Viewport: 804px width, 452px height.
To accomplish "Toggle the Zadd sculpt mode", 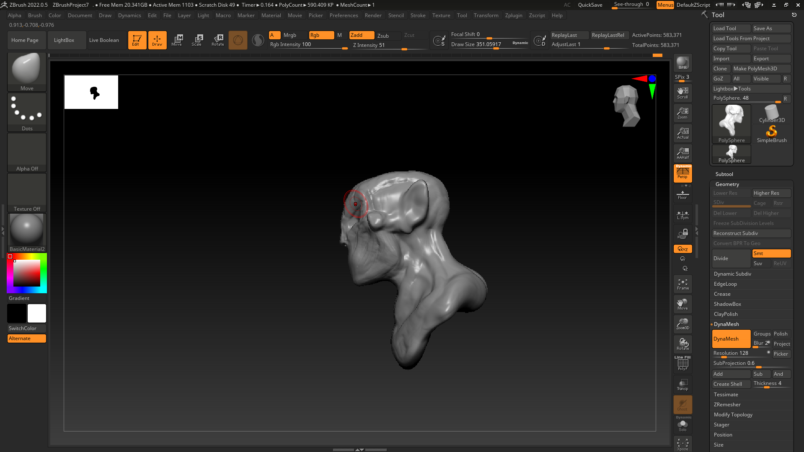I will [361, 35].
